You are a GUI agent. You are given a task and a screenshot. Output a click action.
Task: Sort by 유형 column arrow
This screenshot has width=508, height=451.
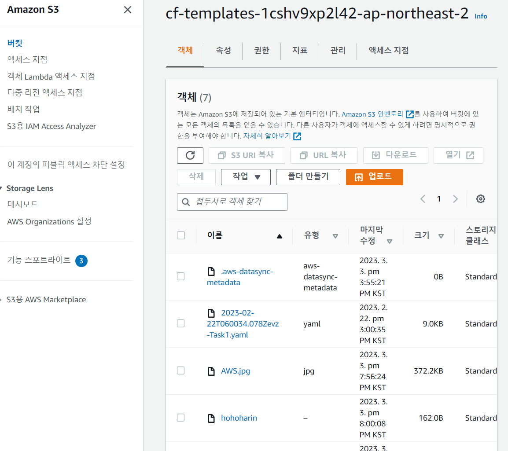click(335, 236)
